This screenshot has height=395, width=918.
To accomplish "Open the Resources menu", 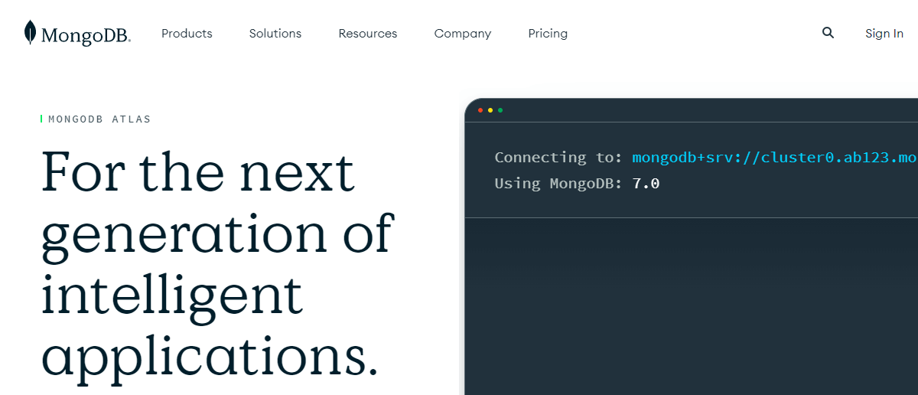I will (368, 34).
